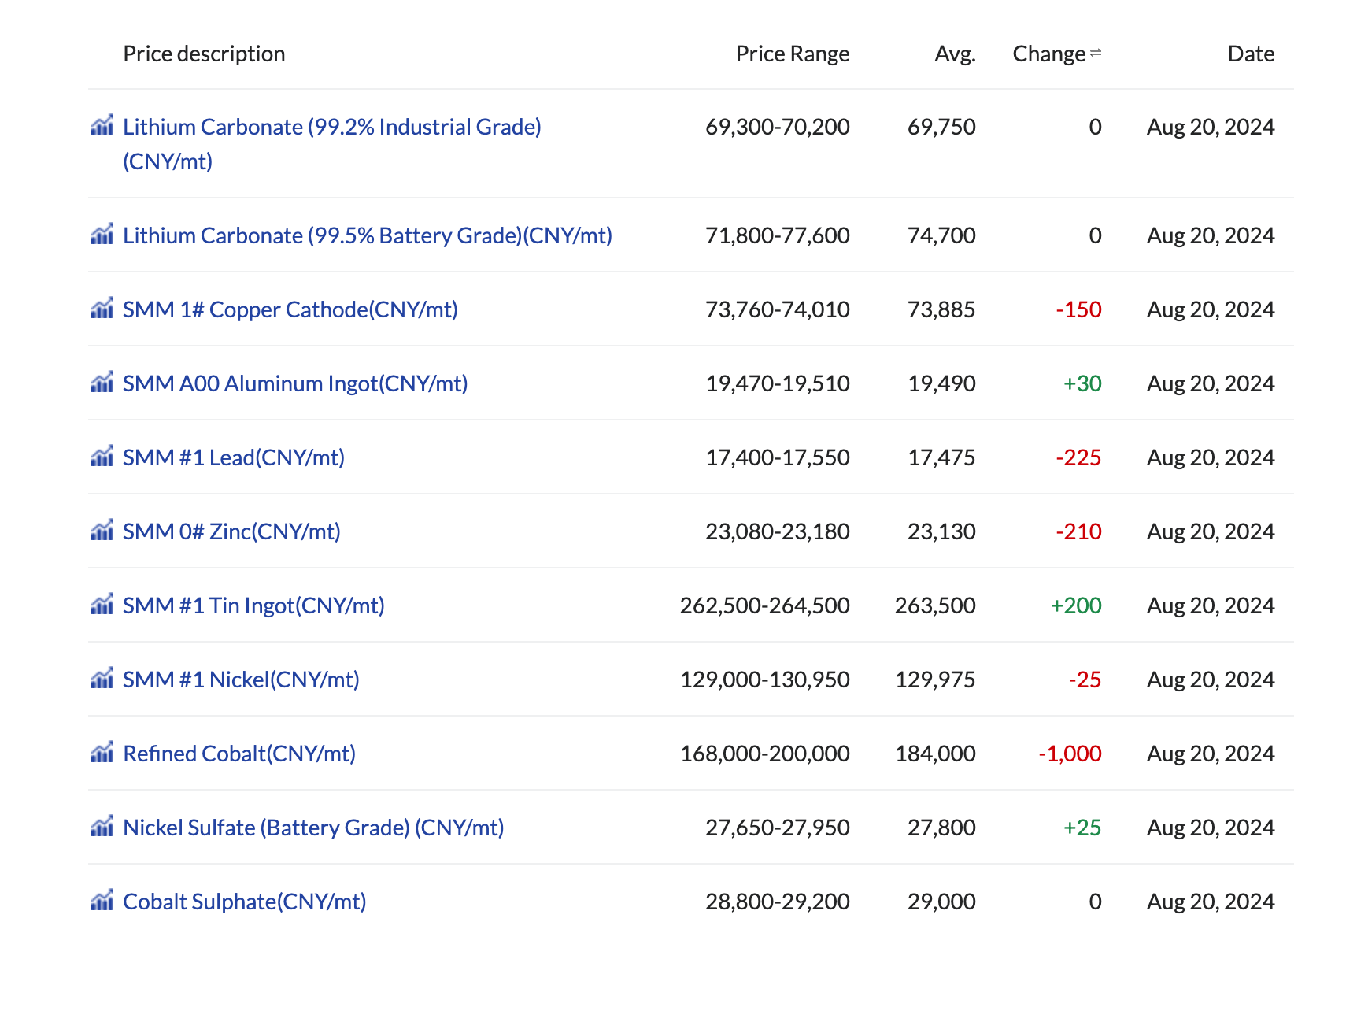Click chart icon beside Lithium Carbonate 99.5% Battery Grade
Viewport: 1357px width, 1011px height.
pos(102,234)
